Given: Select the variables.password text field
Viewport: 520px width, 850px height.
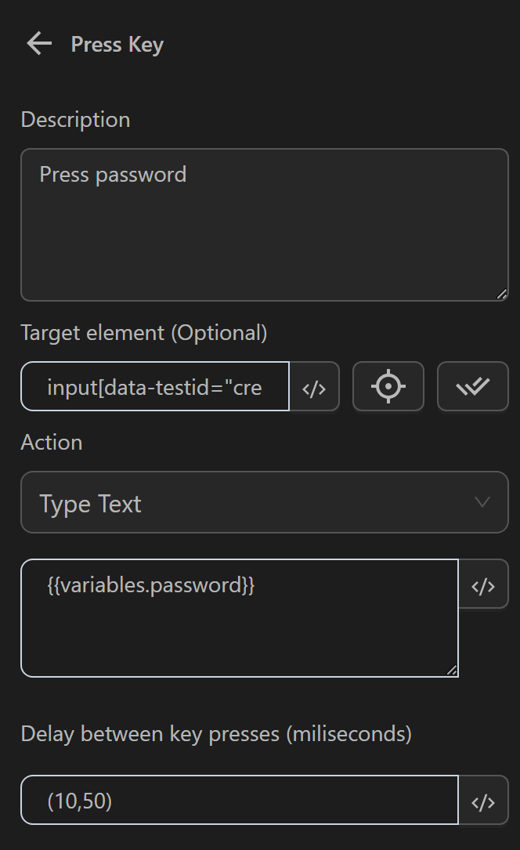Looking at the screenshot, I should (x=239, y=617).
